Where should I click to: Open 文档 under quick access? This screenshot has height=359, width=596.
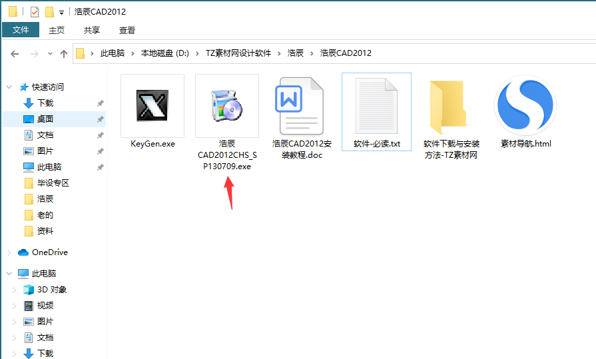(45, 135)
